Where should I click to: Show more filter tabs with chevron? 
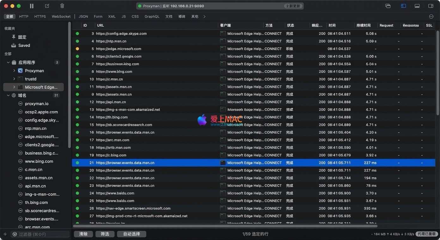pos(205,16)
